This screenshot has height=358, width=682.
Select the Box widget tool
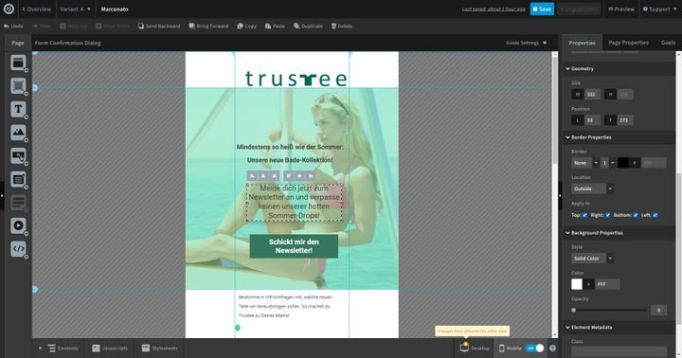point(18,86)
